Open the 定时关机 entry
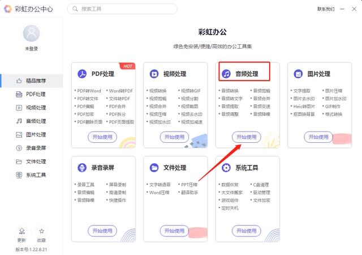Image resolution: width=362 pixels, height=255 pixels. point(230,208)
